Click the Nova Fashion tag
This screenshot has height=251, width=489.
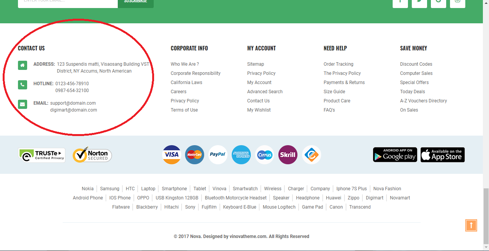387,189
